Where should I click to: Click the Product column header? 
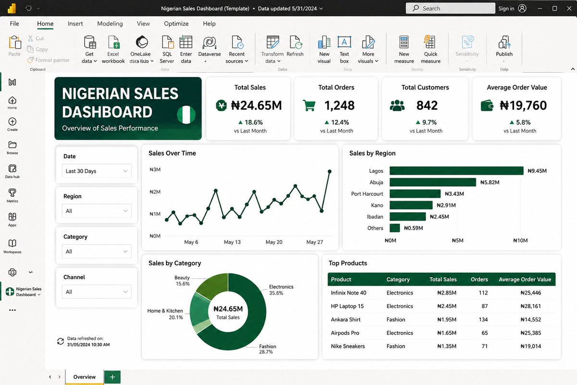coord(341,279)
